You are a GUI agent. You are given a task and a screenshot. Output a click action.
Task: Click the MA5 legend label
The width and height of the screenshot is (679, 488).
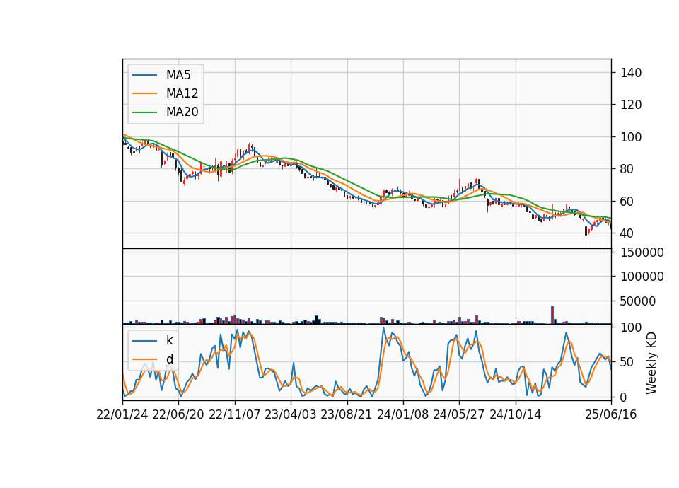pos(178,75)
